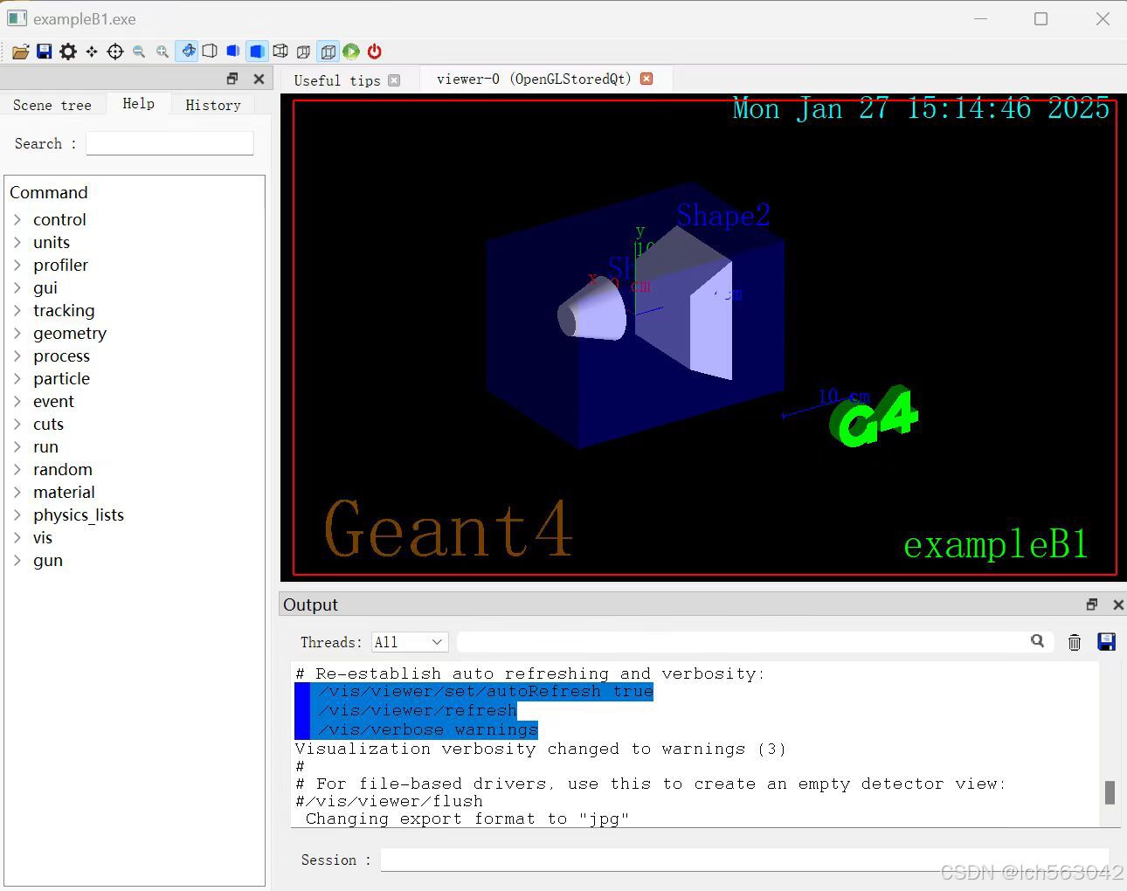The image size is (1127, 891).
Task: Click the output panel vertical scrollbar
Action: (1110, 791)
